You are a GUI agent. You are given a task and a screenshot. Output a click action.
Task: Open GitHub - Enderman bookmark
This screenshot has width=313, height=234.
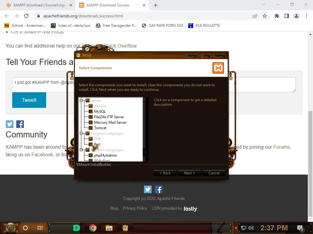[25, 26]
